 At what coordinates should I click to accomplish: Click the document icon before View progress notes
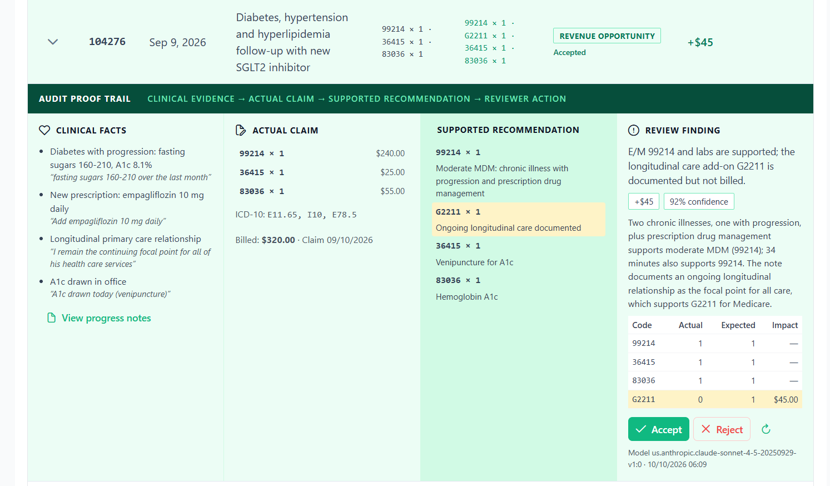(x=52, y=318)
